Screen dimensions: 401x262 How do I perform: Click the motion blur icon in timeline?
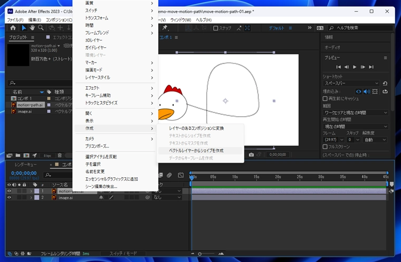coord(169,175)
